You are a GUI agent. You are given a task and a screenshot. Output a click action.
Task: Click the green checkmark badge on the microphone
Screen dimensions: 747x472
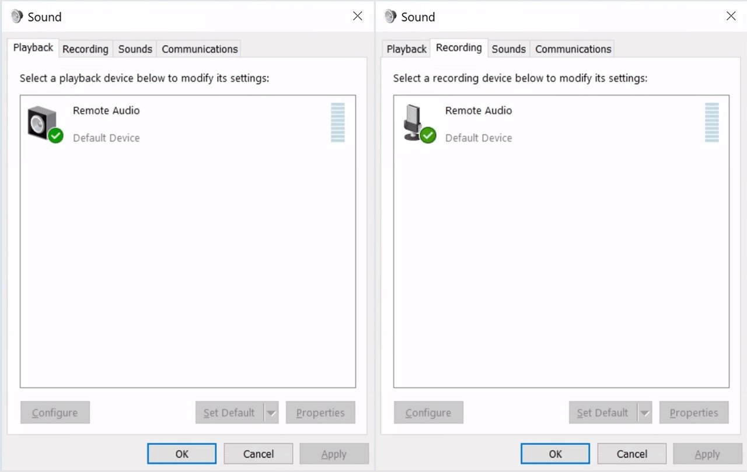coord(428,136)
